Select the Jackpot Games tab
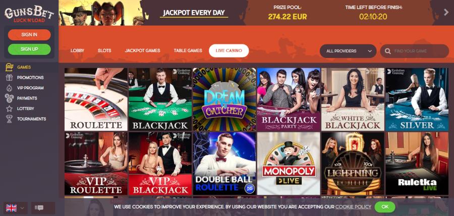 [x=142, y=50]
